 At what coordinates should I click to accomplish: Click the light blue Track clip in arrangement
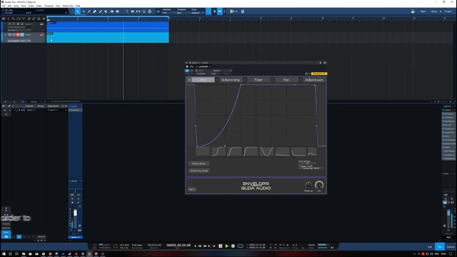(x=108, y=37)
